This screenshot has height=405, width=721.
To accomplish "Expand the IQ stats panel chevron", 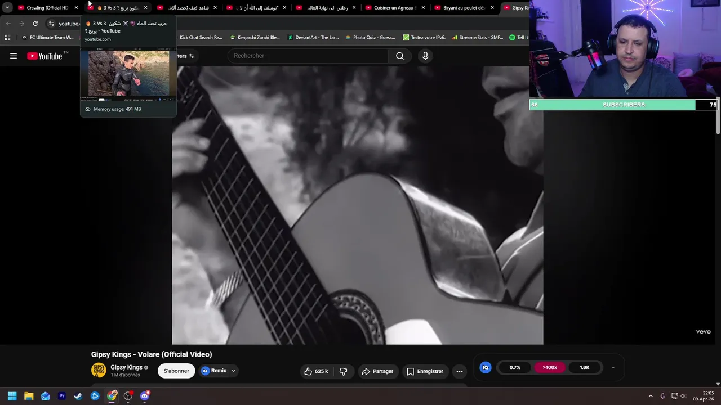I will pyautogui.click(x=613, y=367).
